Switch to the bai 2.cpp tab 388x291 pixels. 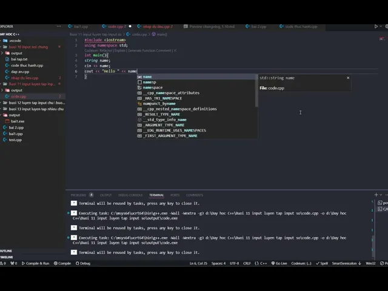point(256,27)
